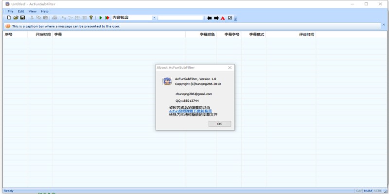Click the black left arrow icon
The width and height of the screenshot is (389, 194).
coord(210,18)
